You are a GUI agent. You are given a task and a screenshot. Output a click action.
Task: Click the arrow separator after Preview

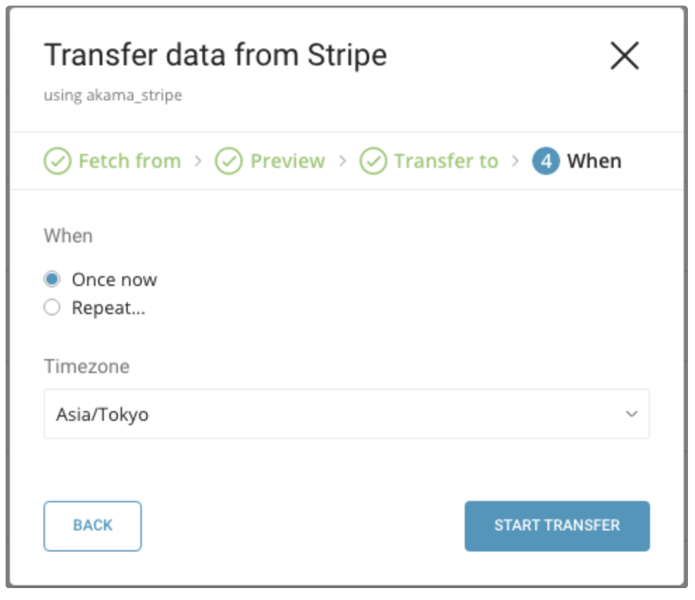[x=343, y=161]
